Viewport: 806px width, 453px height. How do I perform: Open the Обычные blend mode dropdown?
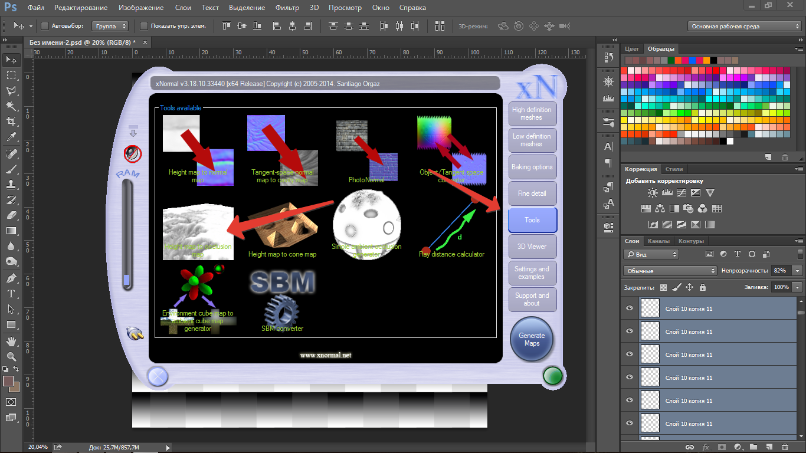pyautogui.click(x=670, y=271)
